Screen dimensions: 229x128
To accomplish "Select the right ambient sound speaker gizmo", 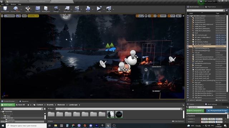I will tap(172, 60).
